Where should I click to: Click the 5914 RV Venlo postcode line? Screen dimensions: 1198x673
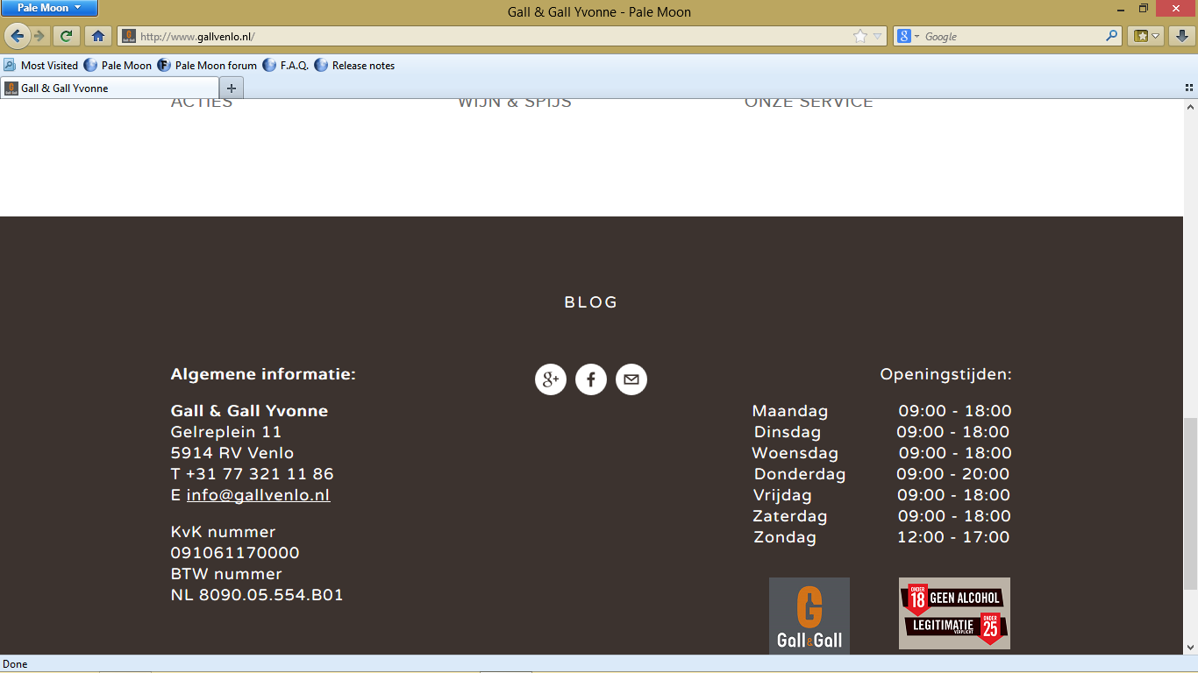[x=232, y=453]
